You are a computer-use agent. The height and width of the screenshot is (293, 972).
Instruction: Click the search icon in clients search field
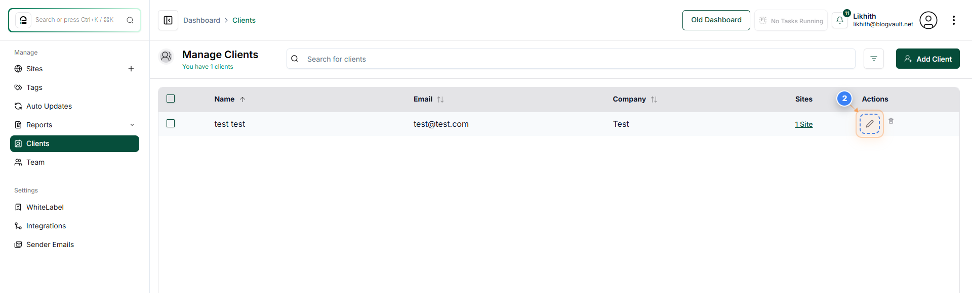coord(295,59)
